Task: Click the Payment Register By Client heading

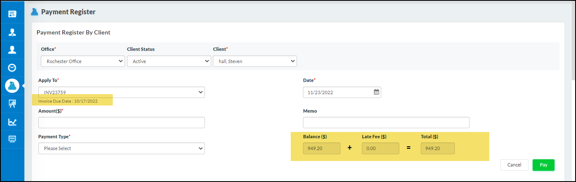Action: (x=74, y=32)
